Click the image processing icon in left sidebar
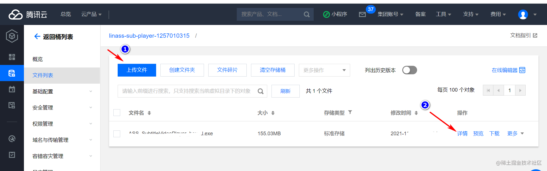Viewport: 547px width, 171px height. point(12,105)
